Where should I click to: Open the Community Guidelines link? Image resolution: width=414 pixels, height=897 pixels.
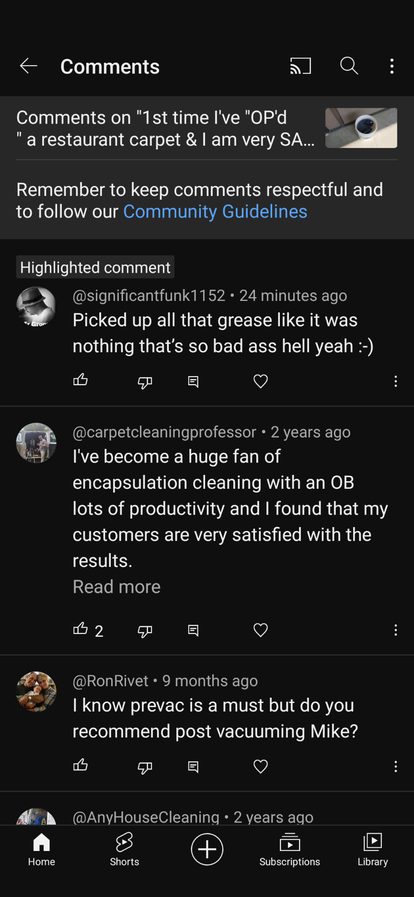coord(215,212)
